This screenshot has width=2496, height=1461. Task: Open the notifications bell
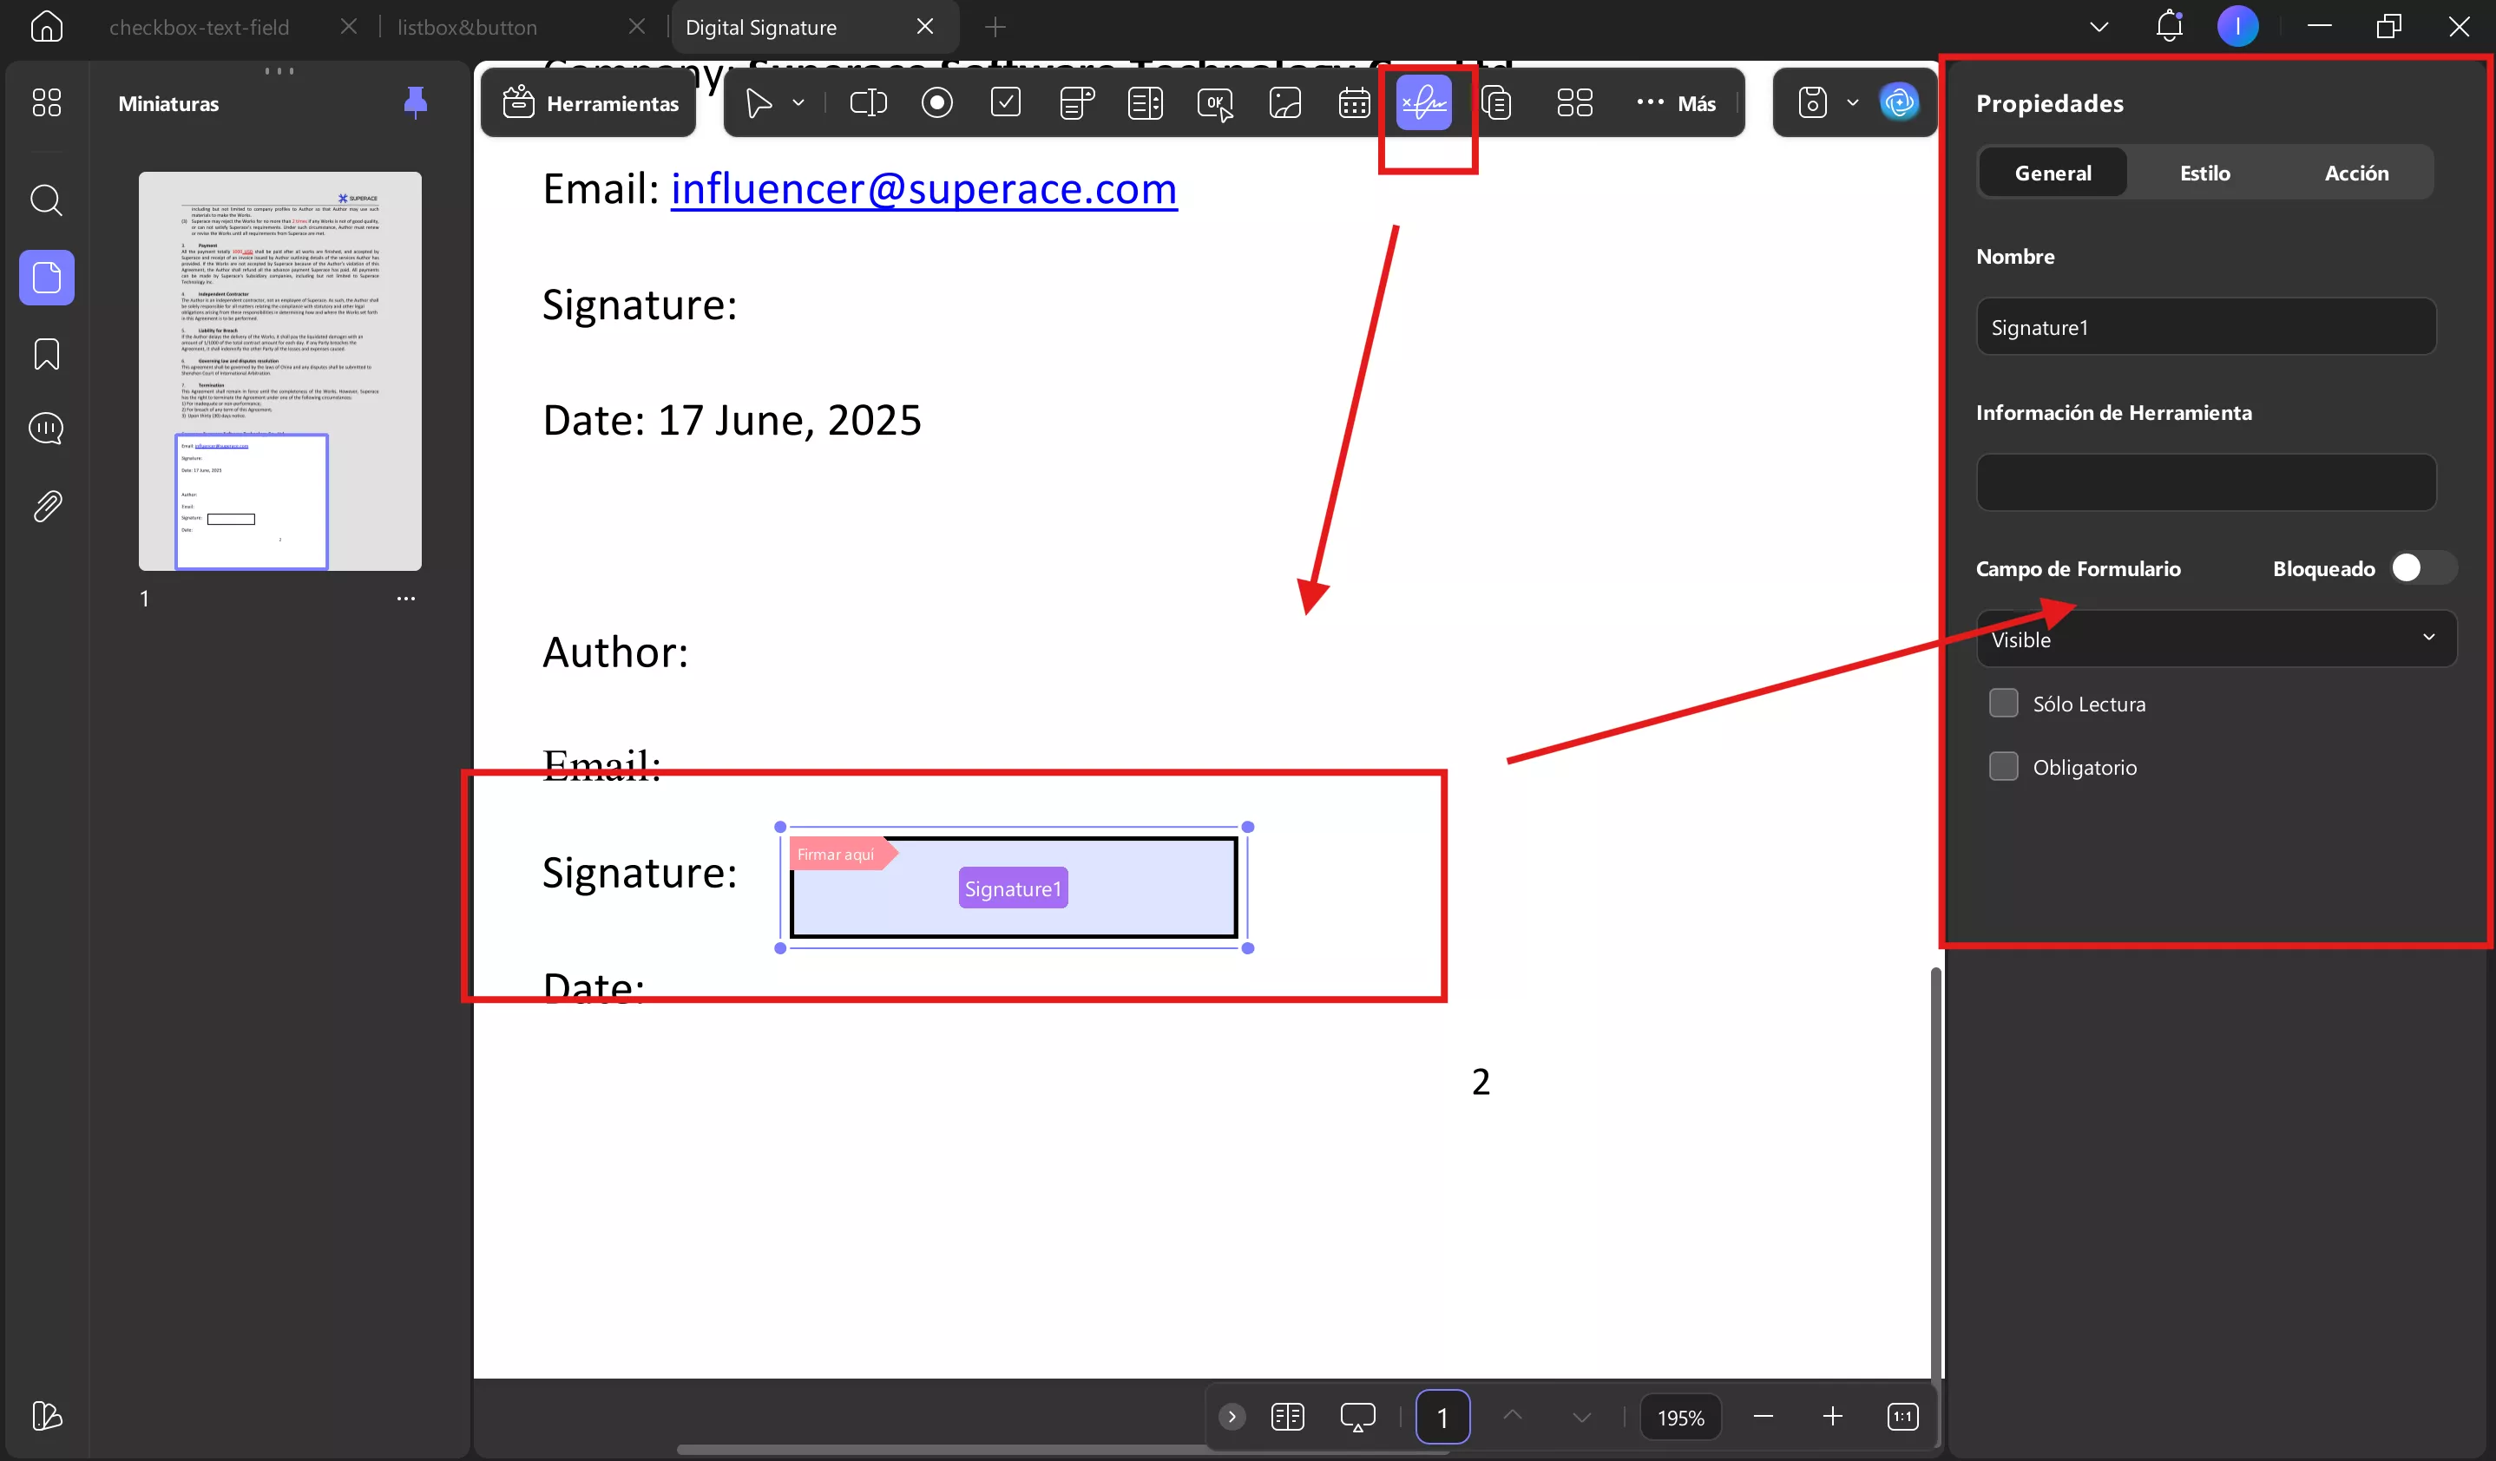(2169, 27)
